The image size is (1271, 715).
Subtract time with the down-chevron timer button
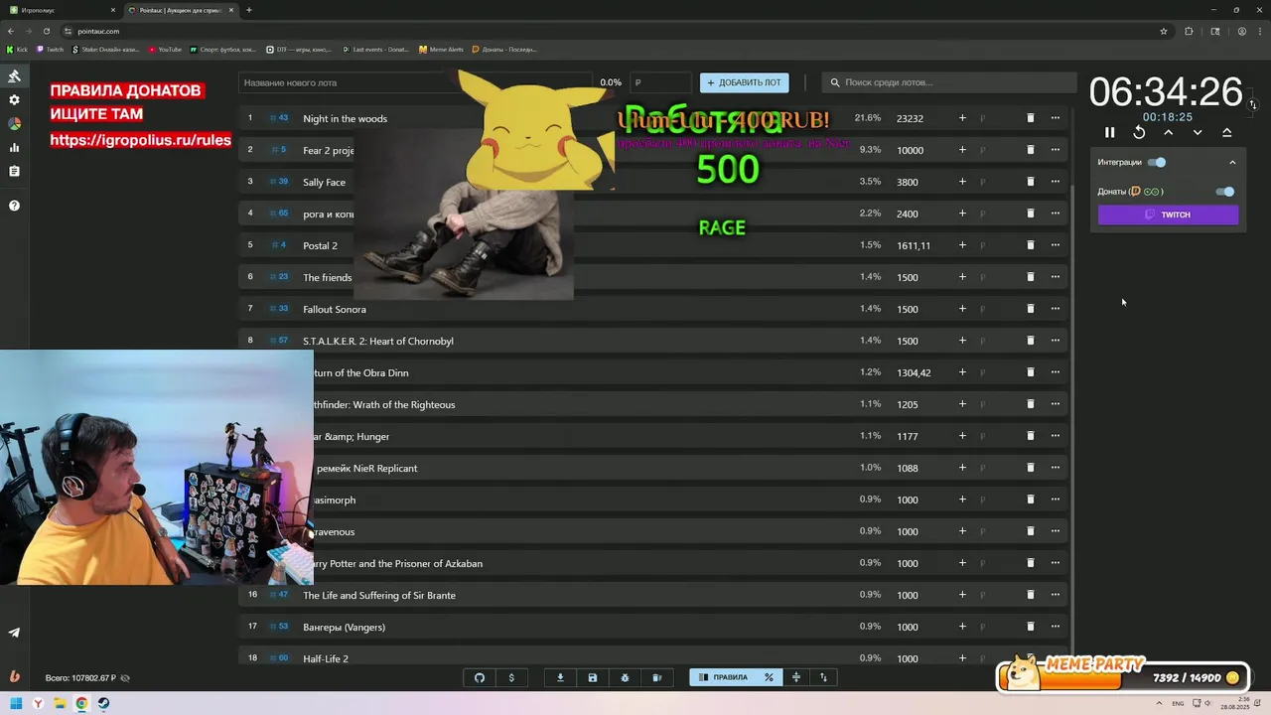(x=1198, y=132)
